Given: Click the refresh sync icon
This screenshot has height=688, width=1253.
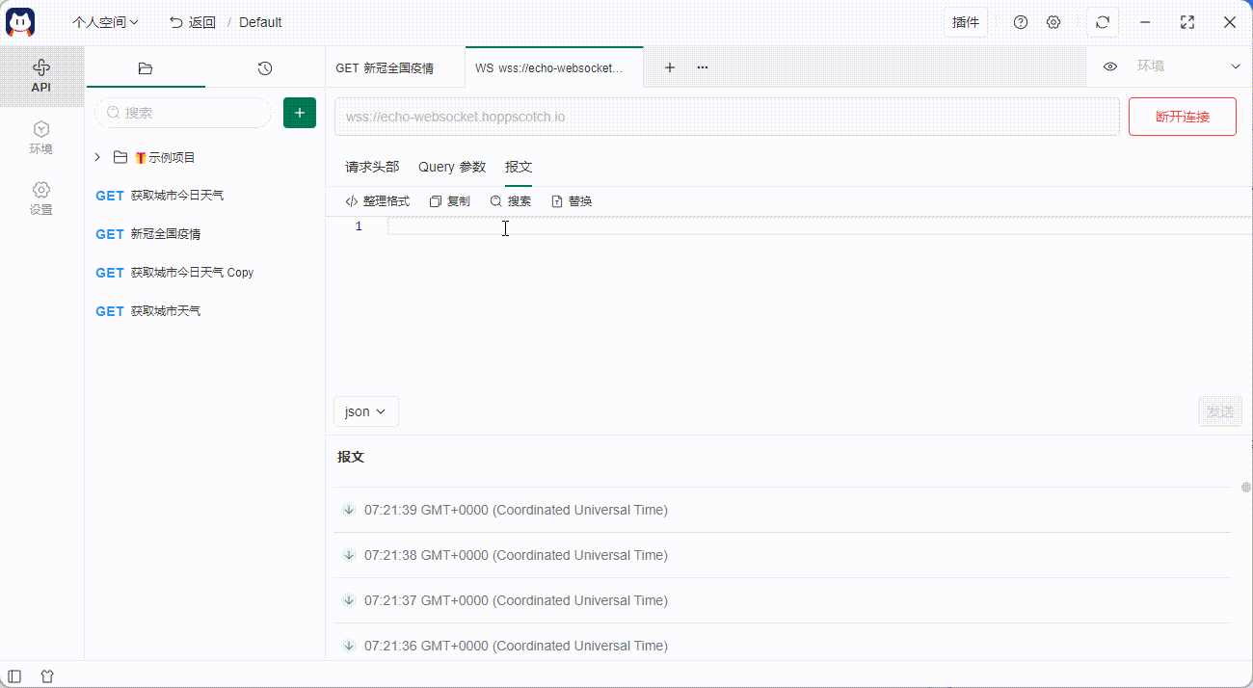Looking at the screenshot, I should tap(1103, 22).
